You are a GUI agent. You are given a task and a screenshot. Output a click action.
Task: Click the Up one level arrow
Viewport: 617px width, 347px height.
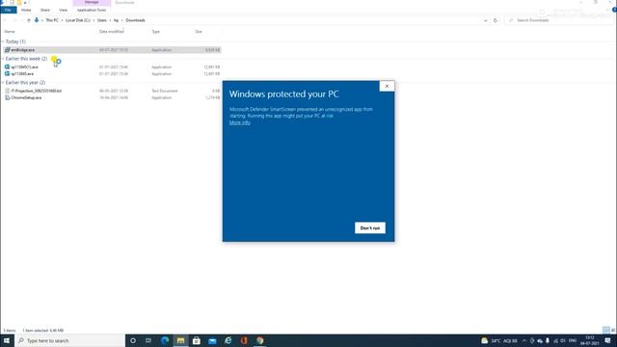[x=29, y=20]
